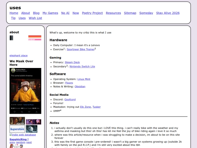Screen dimensions: 197x148
Task: Open the Obsidian link
Action: 80,87
